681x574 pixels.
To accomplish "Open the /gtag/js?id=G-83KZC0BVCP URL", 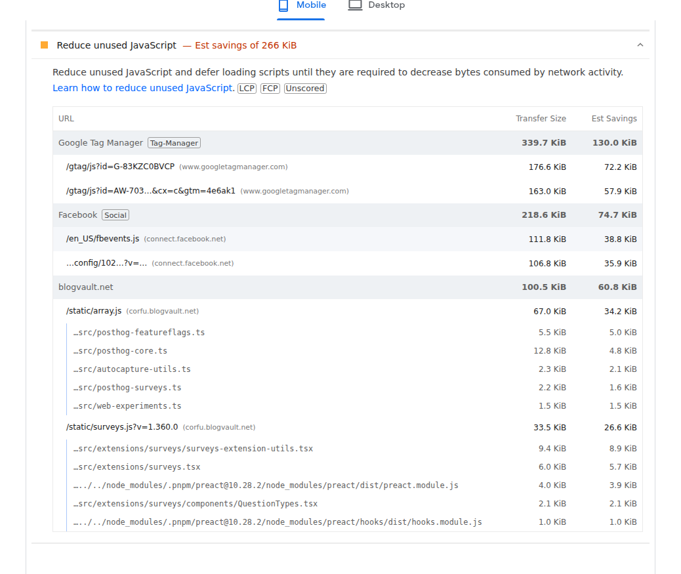I will (x=120, y=167).
